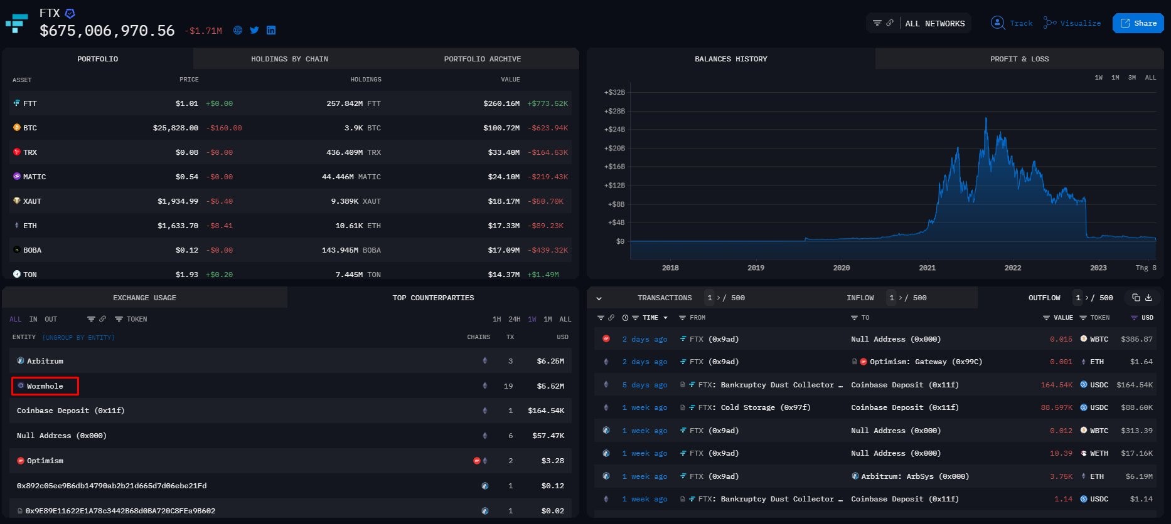Set the counterparties timeframe to 24H
This screenshot has height=524, width=1171.
(x=515, y=319)
